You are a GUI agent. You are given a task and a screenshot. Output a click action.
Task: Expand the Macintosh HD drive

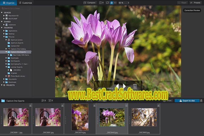point(4,16)
